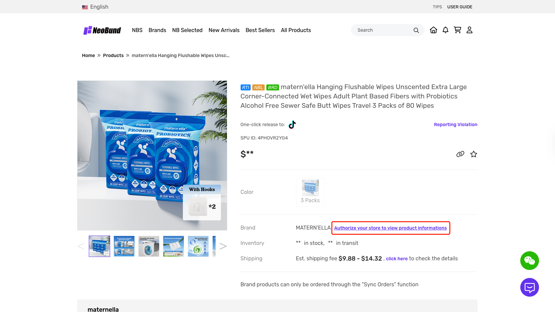
Task: Select third thumbnail showing toilet
Action: click(149, 246)
